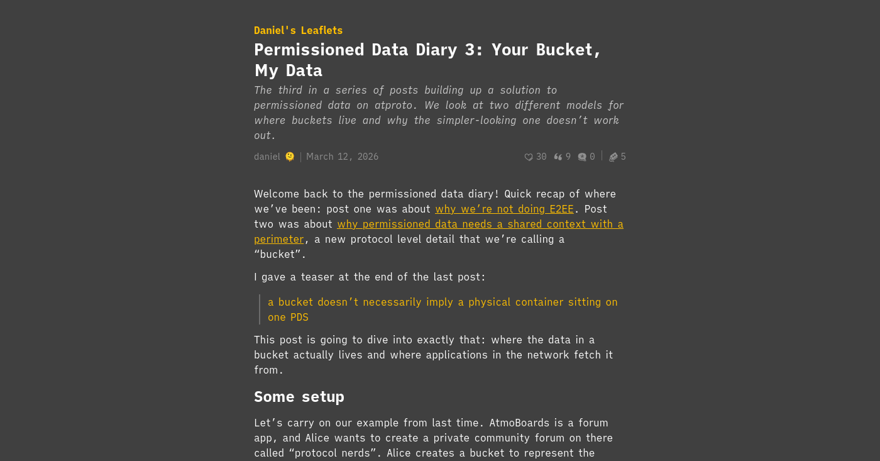Click the "This post is going to dive" paragraph
Image resolution: width=880 pixels, height=461 pixels.
(x=433, y=355)
